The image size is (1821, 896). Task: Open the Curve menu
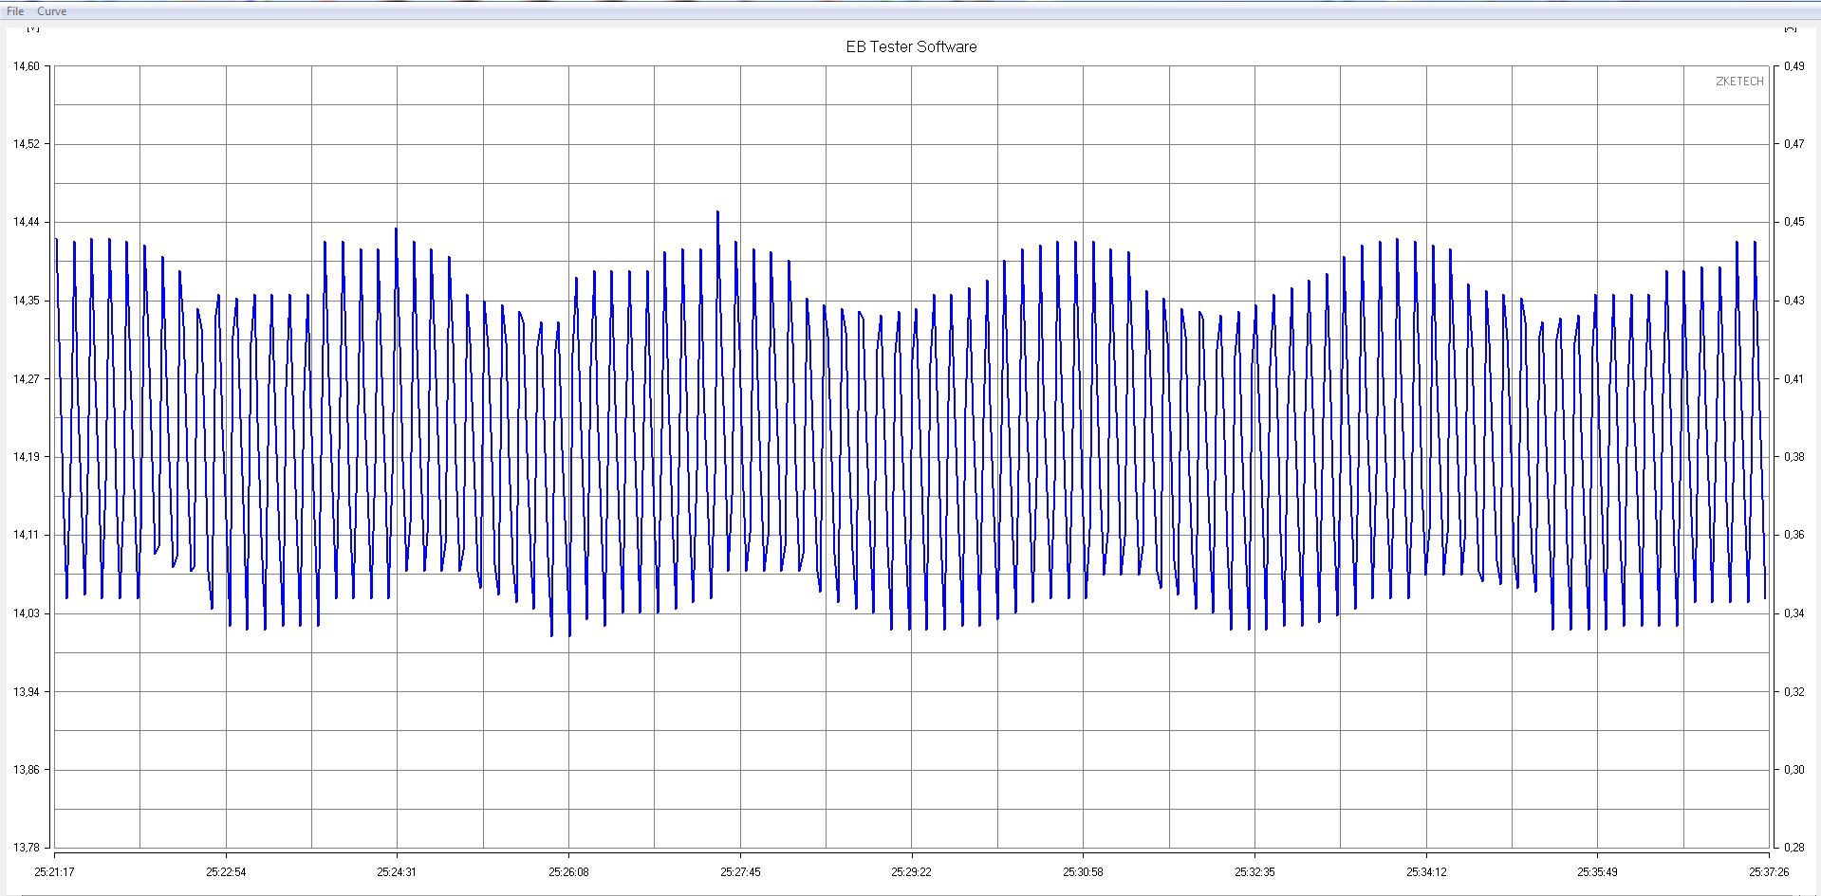pos(51,11)
